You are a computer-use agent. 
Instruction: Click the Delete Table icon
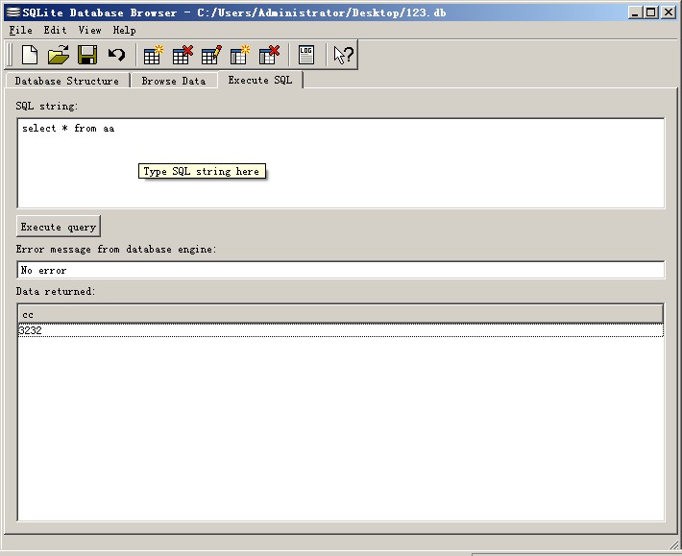pyautogui.click(x=183, y=55)
